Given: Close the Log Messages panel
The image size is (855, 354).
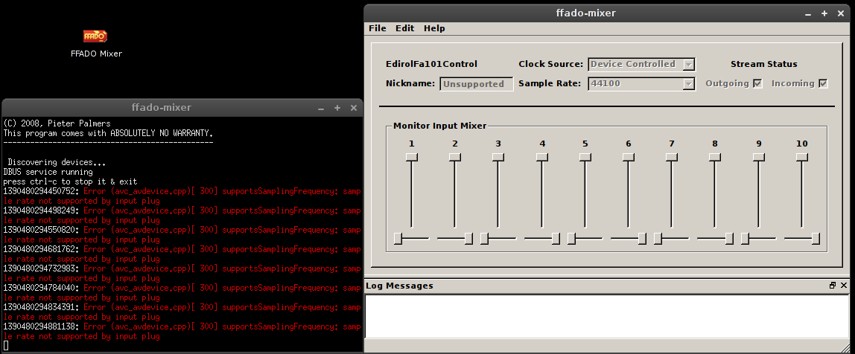Looking at the screenshot, I should 844,286.
